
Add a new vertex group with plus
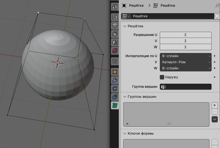[x=214, y=105]
